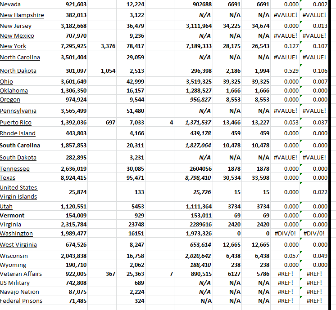Select cell showing 7,295,925
Viewport: 336px width, 310px height.
click(68, 46)
